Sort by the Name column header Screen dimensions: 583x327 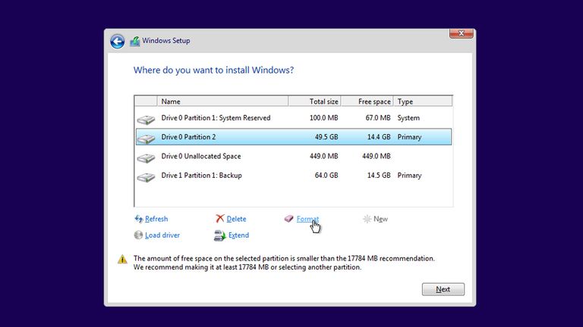point(222,101)
